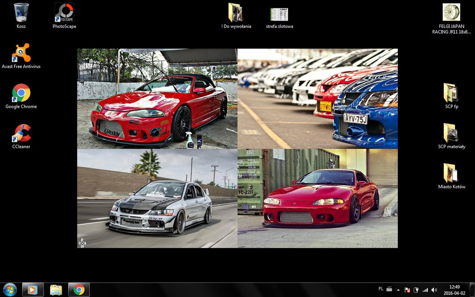The width and height of the screenshot is (475, 297).
Task: Select the PhotoScape desktop shortcut
Action: (x=64, y=16)
